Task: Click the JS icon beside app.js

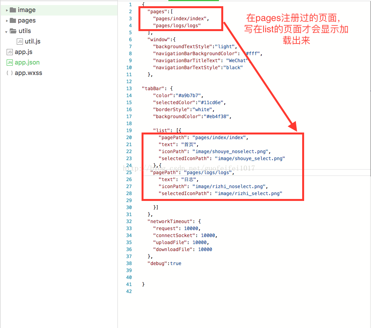Action: tap(10, 52)
